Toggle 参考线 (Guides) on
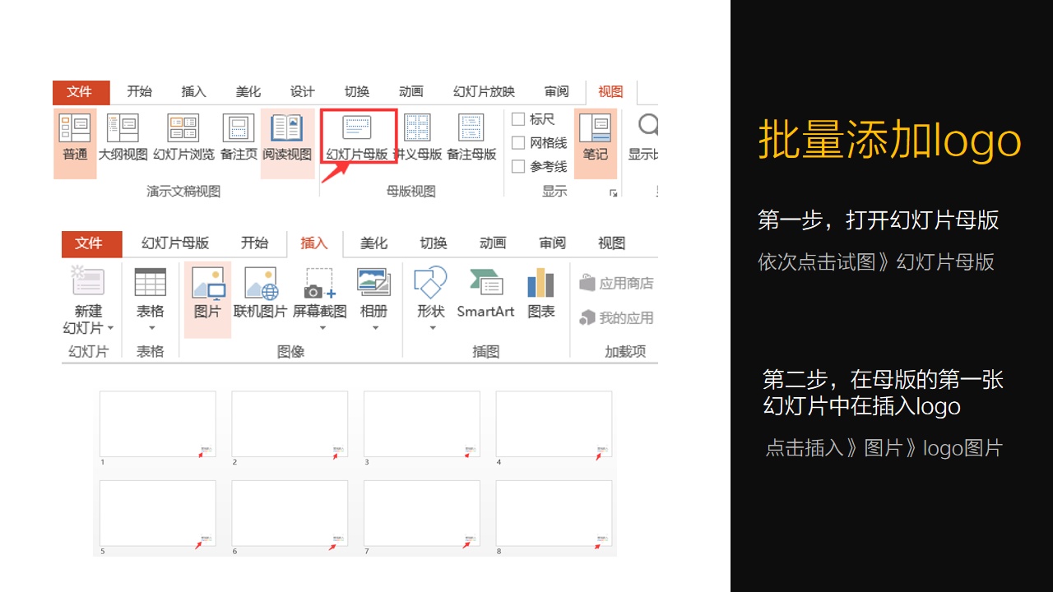The width and height of the screenshot is (1053, 592). (517, 166)
